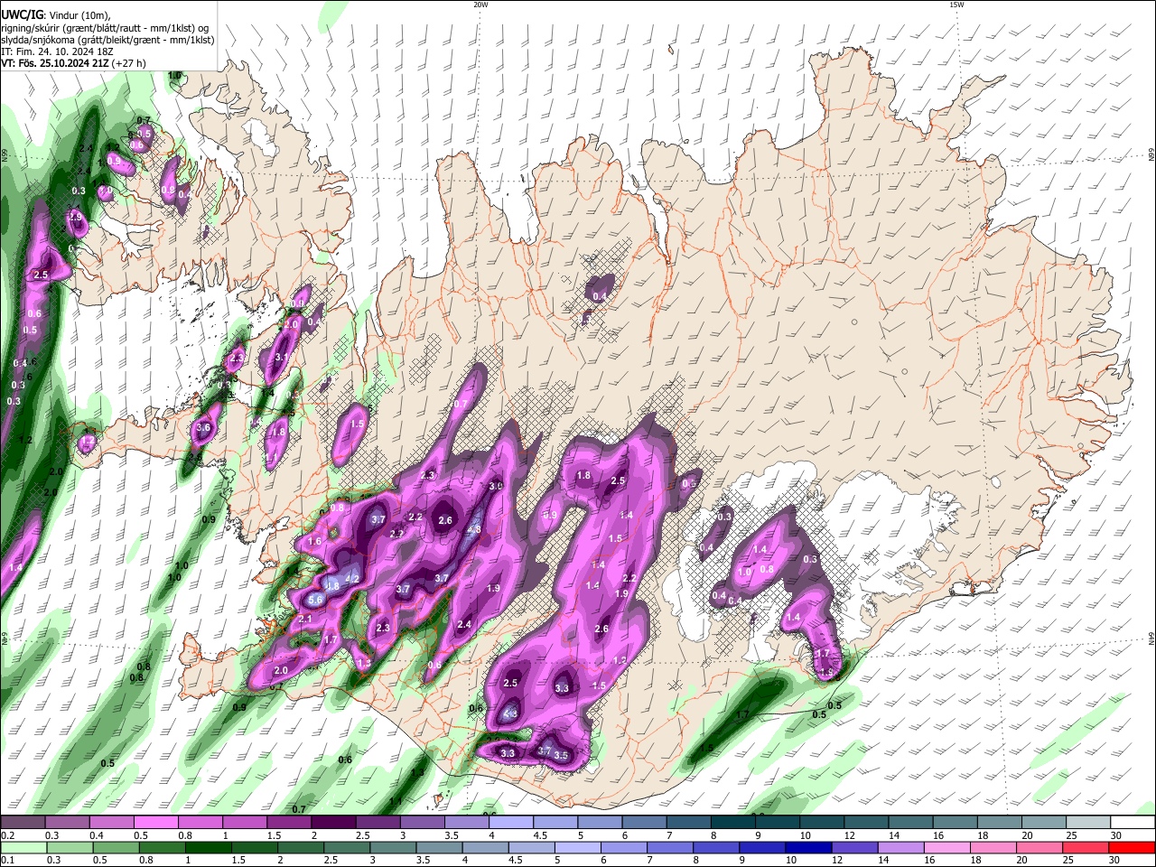The image size is (1156, 867).
Task: Pick the upper legend swatch labeled 8
Action: click(733, 822)
